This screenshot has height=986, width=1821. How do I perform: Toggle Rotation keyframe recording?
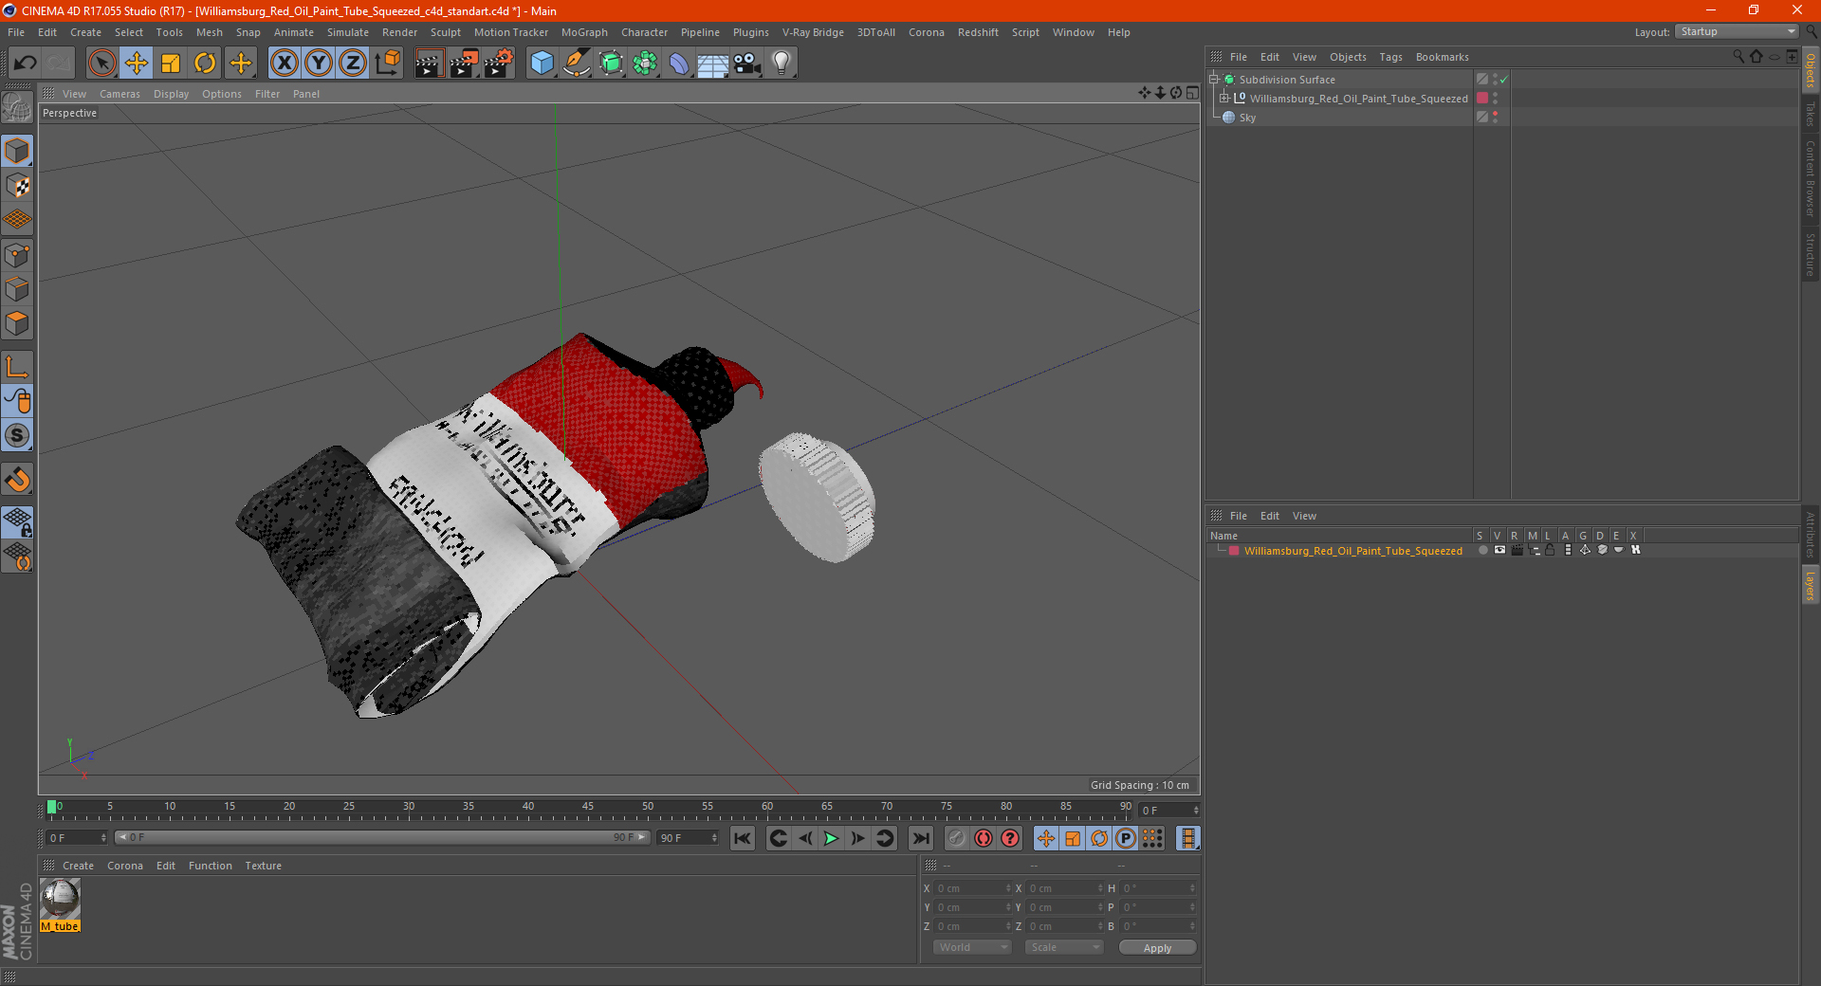tap(1099, 838)
